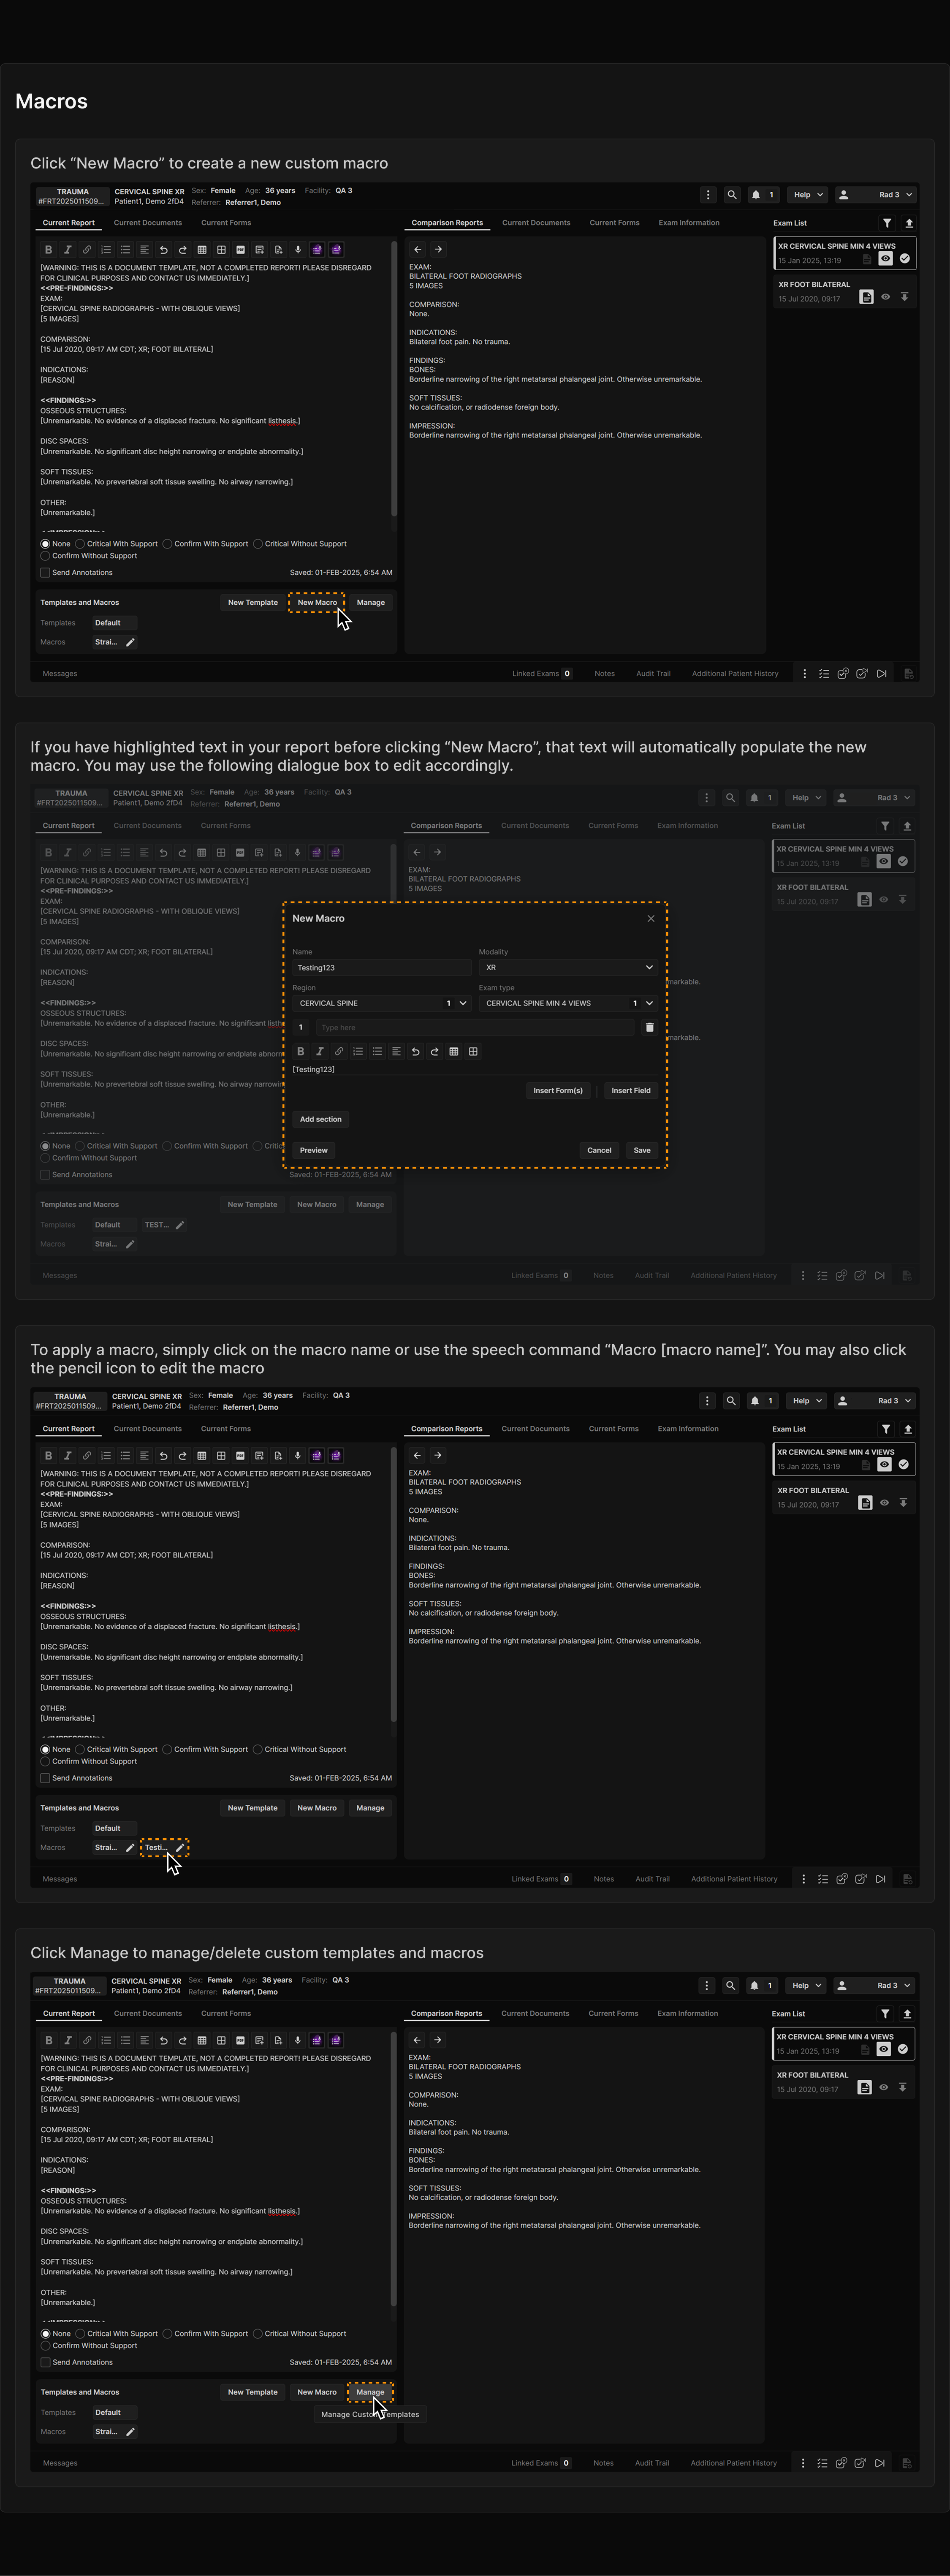950x2576 pixels.
Task: Click bulleted list icon in New Macro dialog
Action: (377, 1051)
